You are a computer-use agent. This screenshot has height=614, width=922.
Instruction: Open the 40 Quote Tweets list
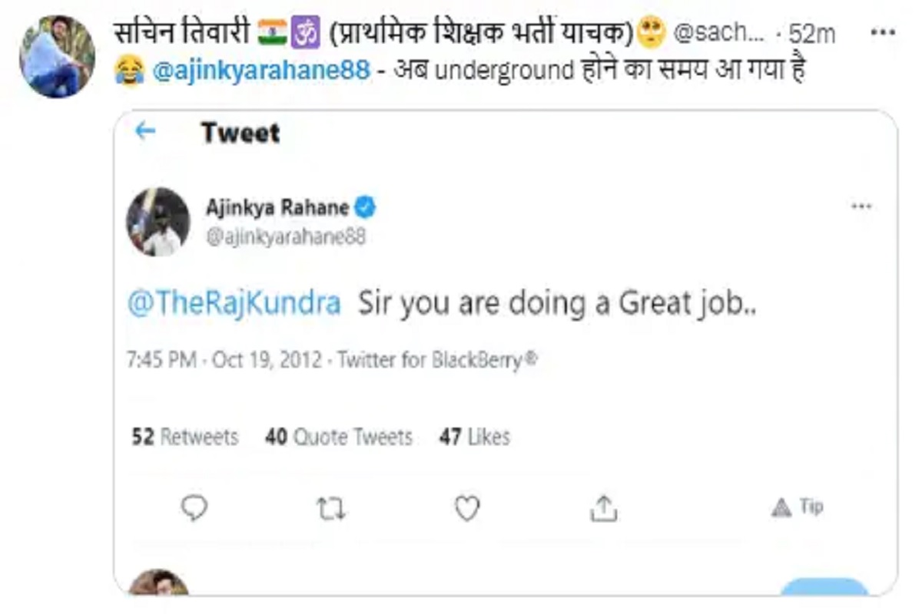(338, 437)
